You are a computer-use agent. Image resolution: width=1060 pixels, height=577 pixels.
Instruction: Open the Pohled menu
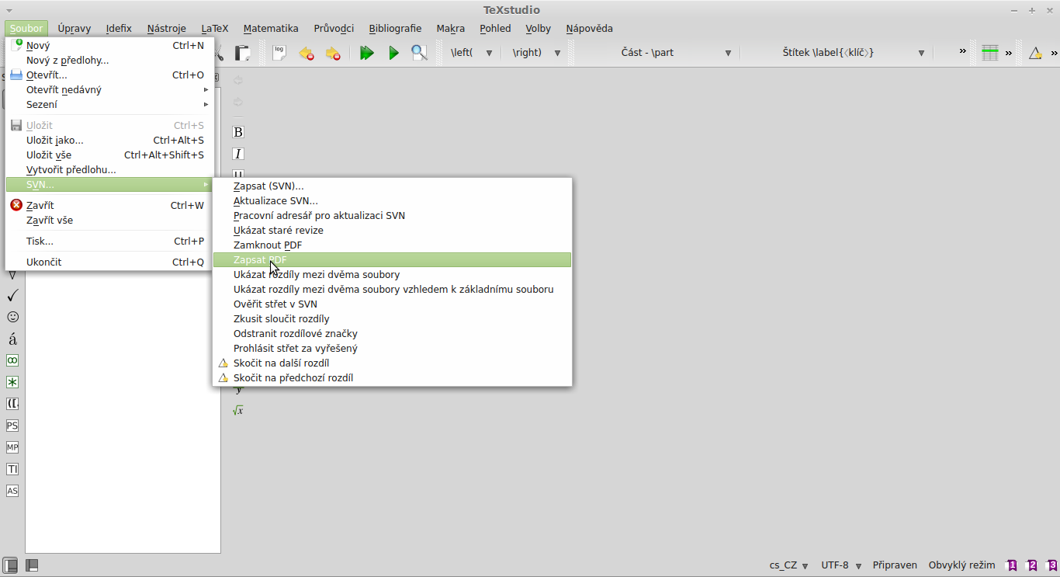(x=495, y=29)
